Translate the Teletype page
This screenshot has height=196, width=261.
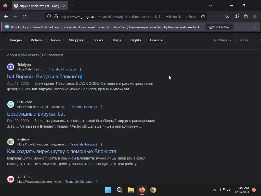(62, 69)
